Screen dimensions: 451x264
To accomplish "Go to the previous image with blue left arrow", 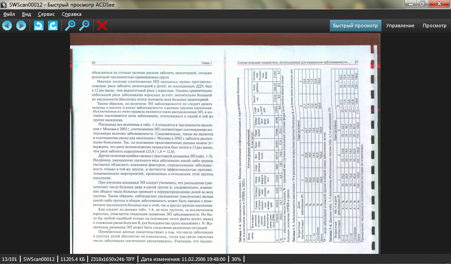I will coord(7,26).
